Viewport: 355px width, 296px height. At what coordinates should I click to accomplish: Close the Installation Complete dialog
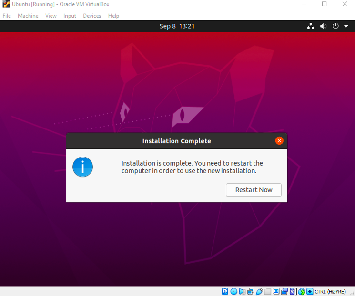pos(279,141)
